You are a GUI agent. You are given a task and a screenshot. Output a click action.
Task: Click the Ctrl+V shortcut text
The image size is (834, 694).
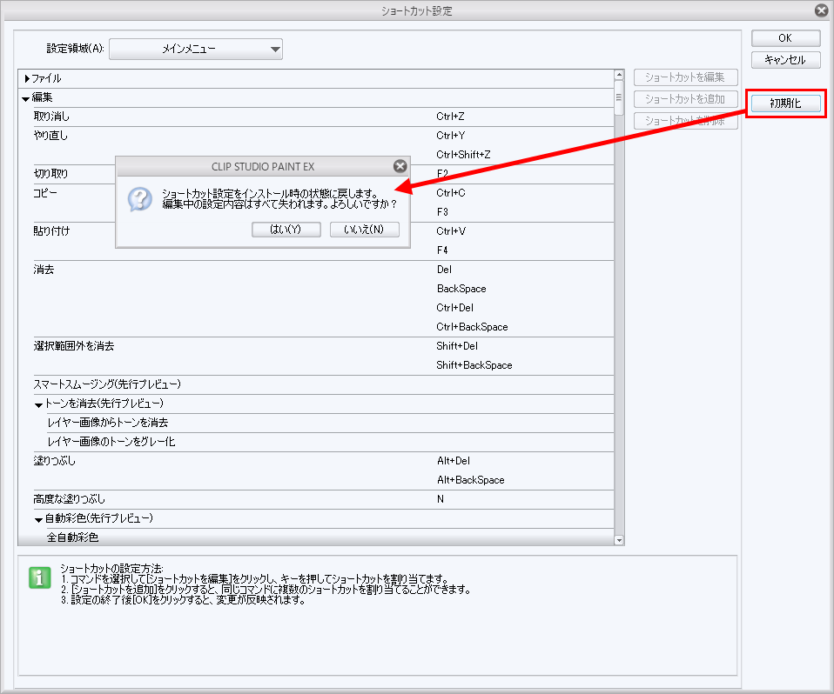pyautogui.click(x=450, y=231)
